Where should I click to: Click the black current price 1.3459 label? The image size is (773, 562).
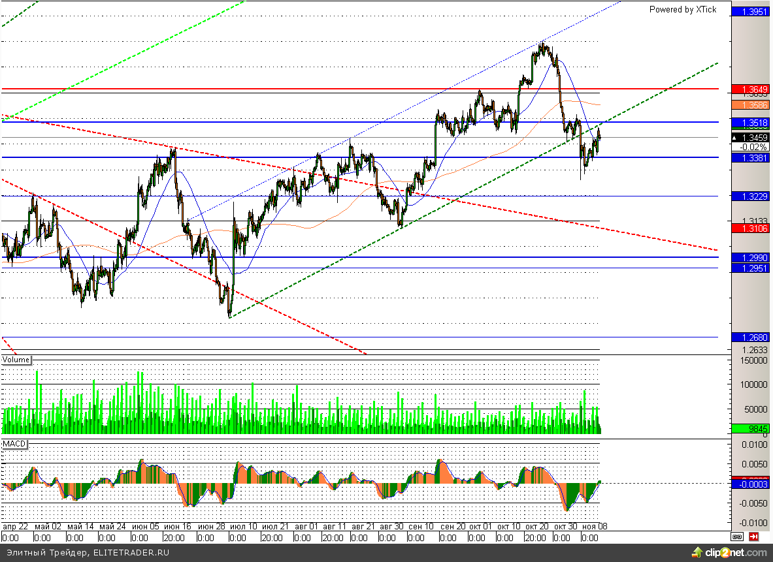pyautogui.click(x=752, y=138)
